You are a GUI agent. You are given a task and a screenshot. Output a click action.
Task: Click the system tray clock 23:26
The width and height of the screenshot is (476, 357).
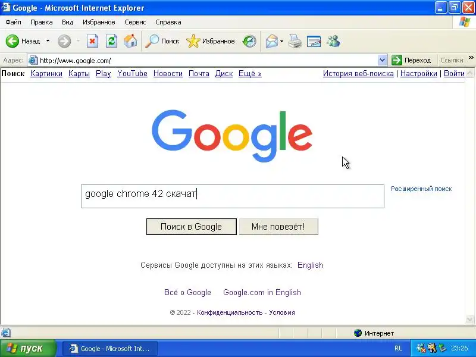[x=459, y=348]
